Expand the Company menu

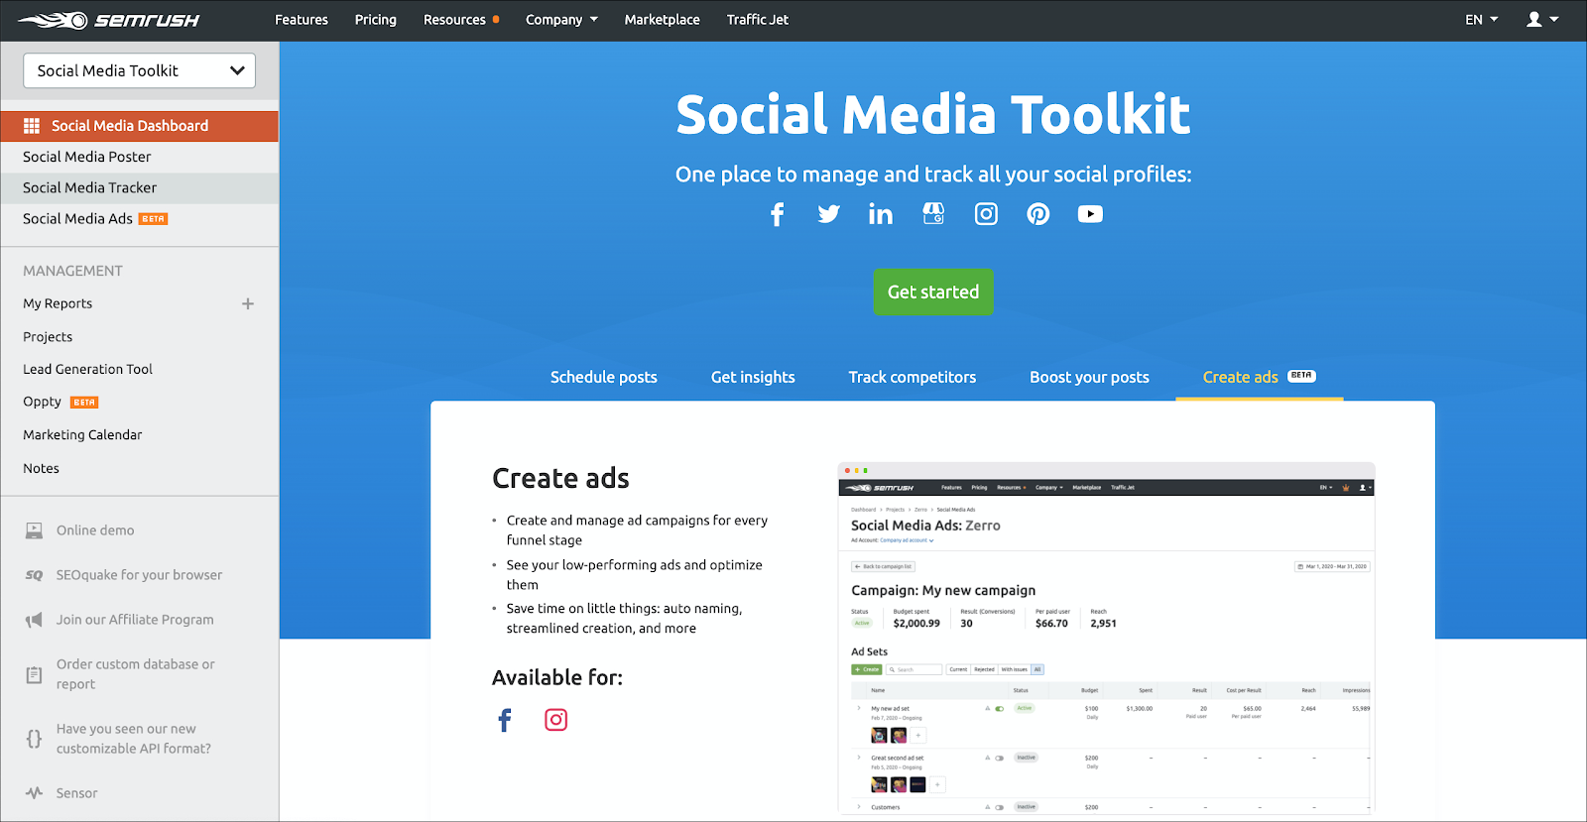561,20
